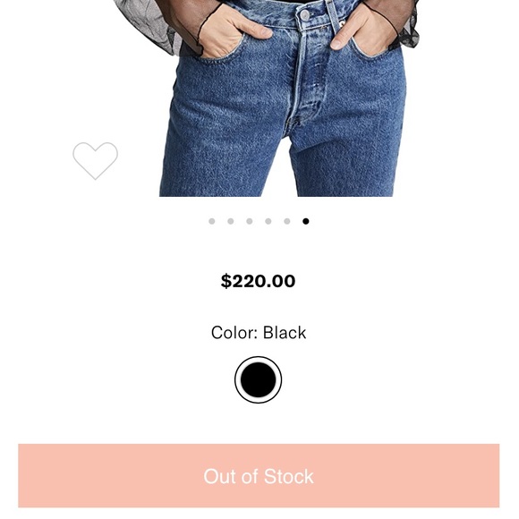This screenshot has height=519, width=519.
Task: Click the active sixth pagination dot
Action: 306,221
